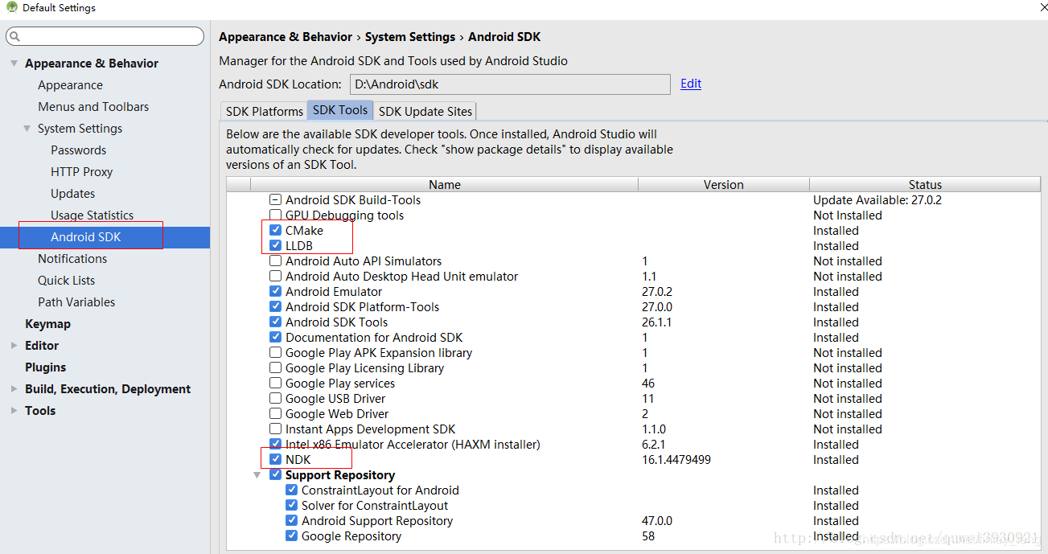This screenshot has width=1048, height=554.
Task: Click the Name column header
Action: [x=444, y=184]
